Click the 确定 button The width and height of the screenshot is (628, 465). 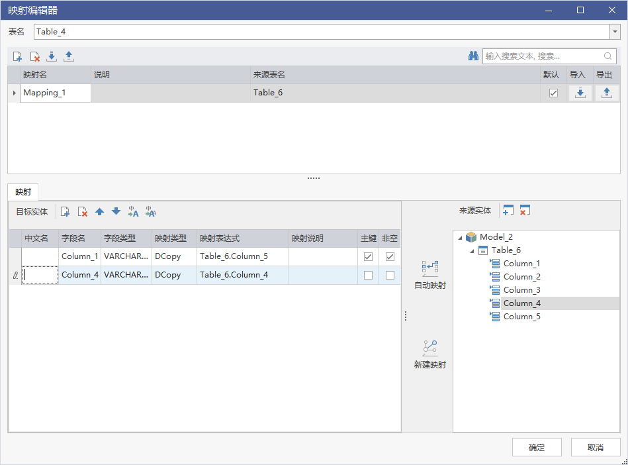click(537, 447)
